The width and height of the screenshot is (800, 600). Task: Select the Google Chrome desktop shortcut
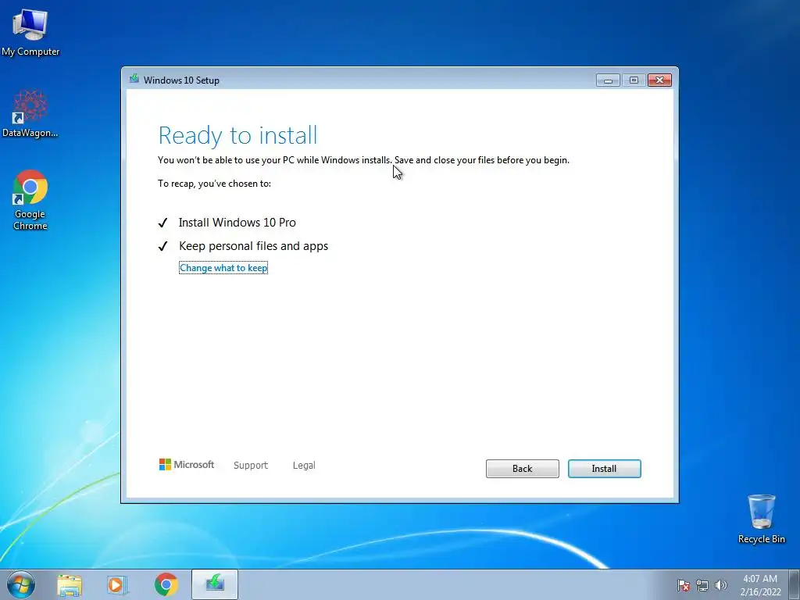(x=30, y=201)
